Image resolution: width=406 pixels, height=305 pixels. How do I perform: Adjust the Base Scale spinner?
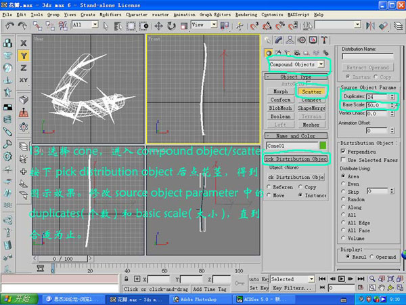392,105
